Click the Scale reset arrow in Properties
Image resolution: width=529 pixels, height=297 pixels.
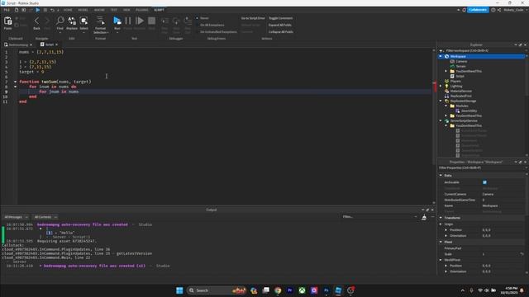(x=522, y=254)
